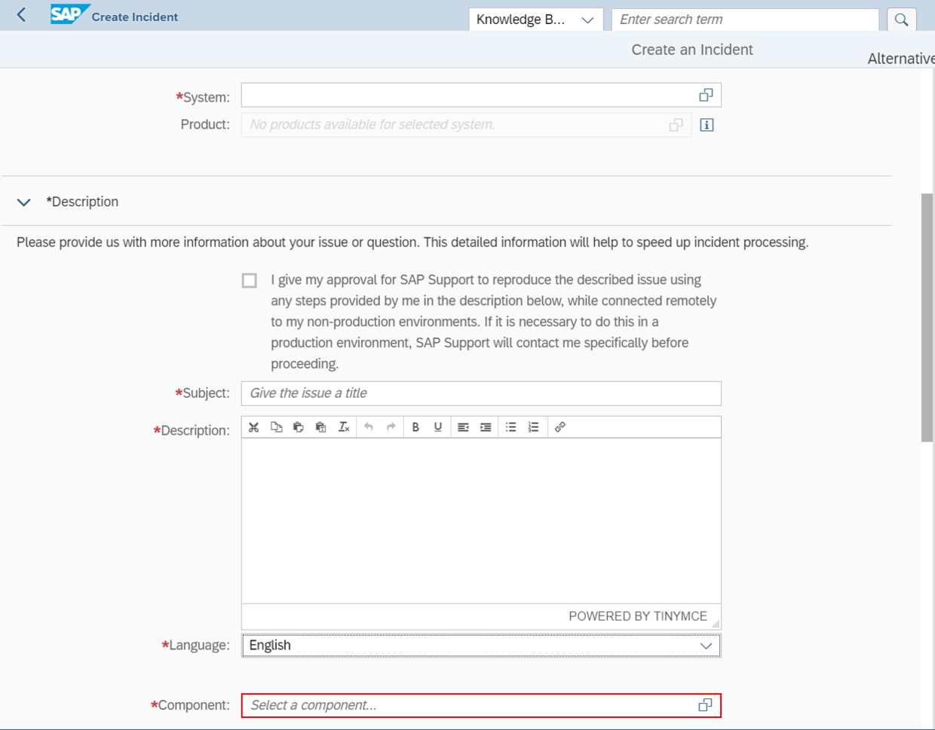Insert a bulleted list

(x=510, y=427)
